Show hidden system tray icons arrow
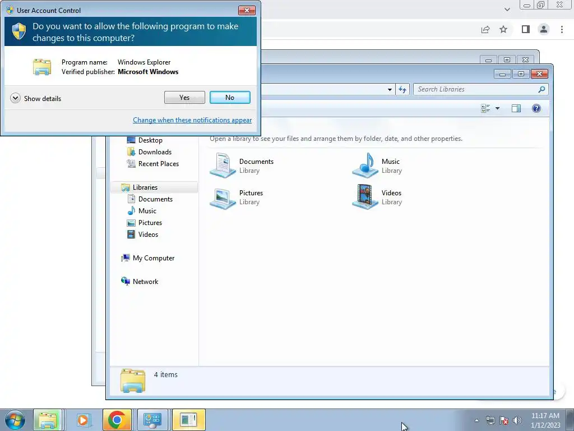Image resolution: width=574 pixels, height=431 pixels. tap(476, 420)
